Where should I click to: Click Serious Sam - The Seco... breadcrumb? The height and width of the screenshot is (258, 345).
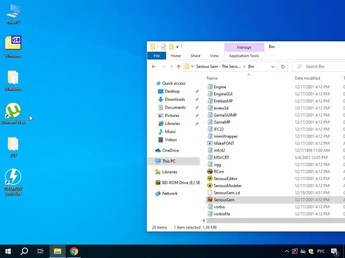(218, 67)
